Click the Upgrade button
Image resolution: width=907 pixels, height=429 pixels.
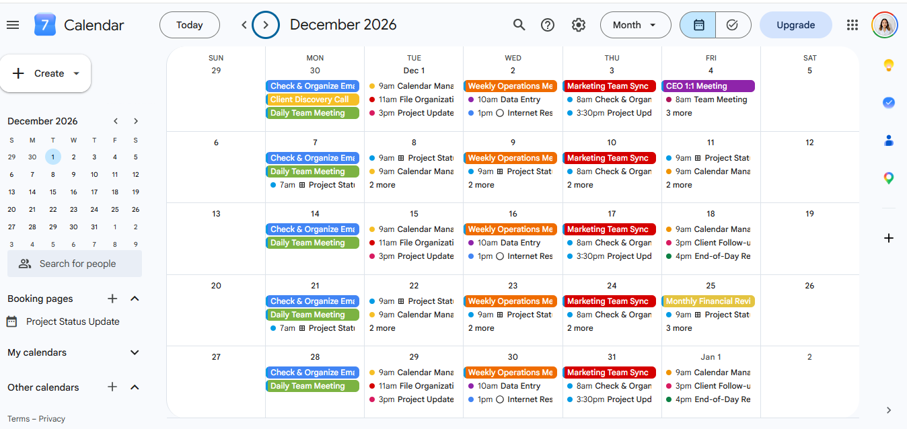pos(796,25)
